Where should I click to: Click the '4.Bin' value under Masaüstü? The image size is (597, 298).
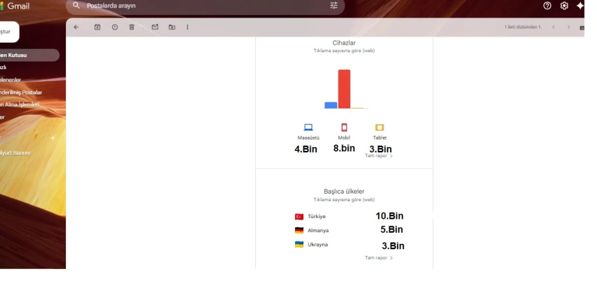point(306,149)
